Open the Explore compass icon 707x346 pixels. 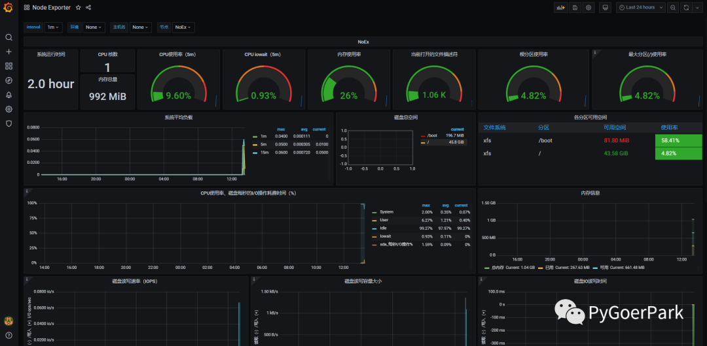(x=9, y=80)
